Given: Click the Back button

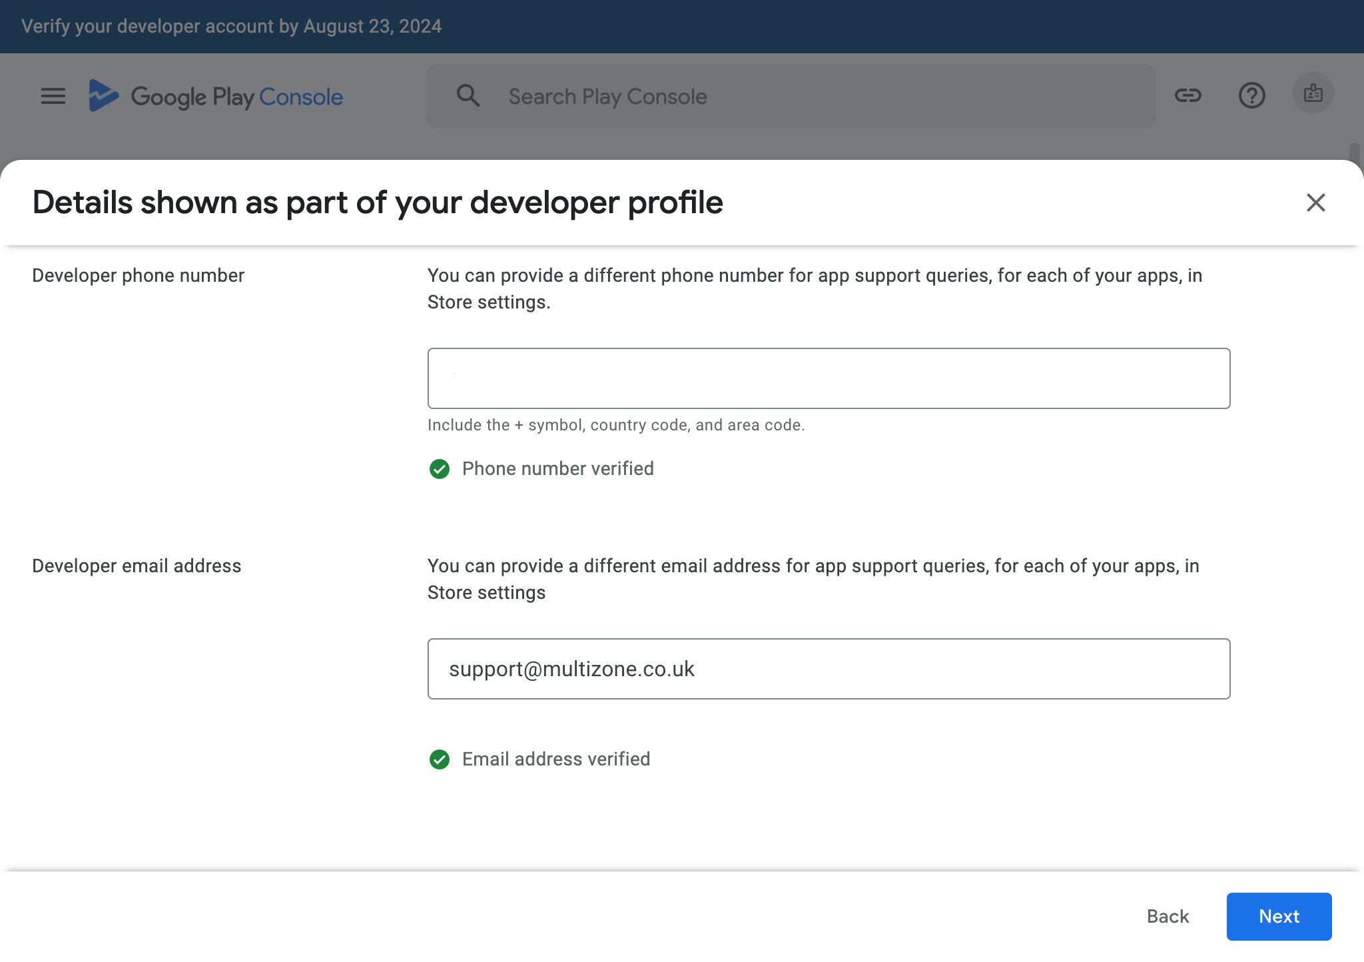Looking at the screenshot, I should pyautogui.click(x=1167, y=916).
